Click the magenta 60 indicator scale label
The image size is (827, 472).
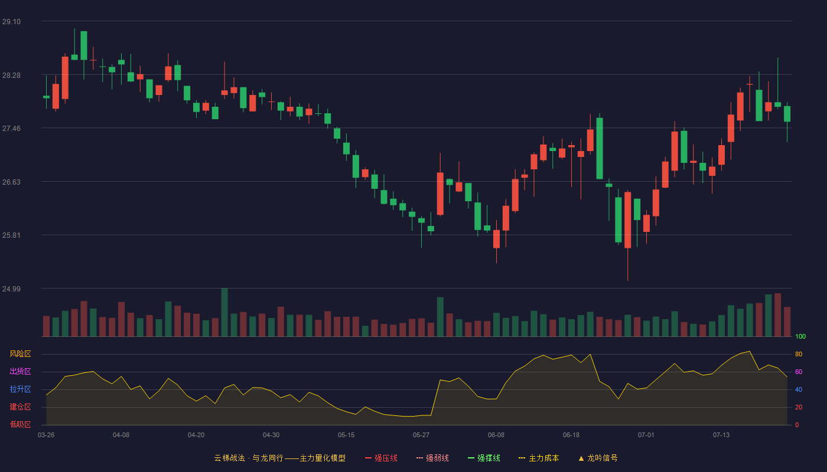pyautogui.click(x=798, y=372)
